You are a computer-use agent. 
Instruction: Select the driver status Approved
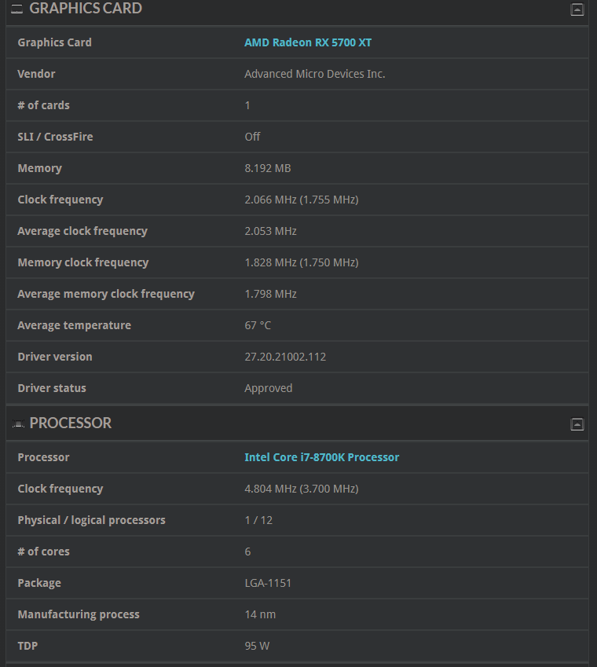pyautogui.click(x=269, y=388)
